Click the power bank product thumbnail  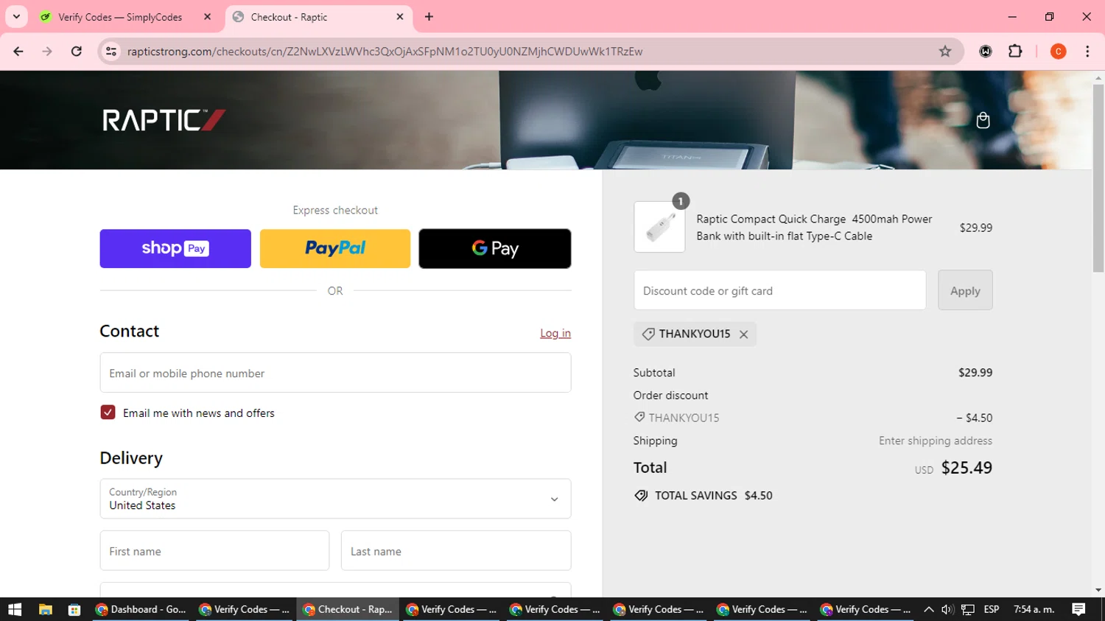pos(659,227)
